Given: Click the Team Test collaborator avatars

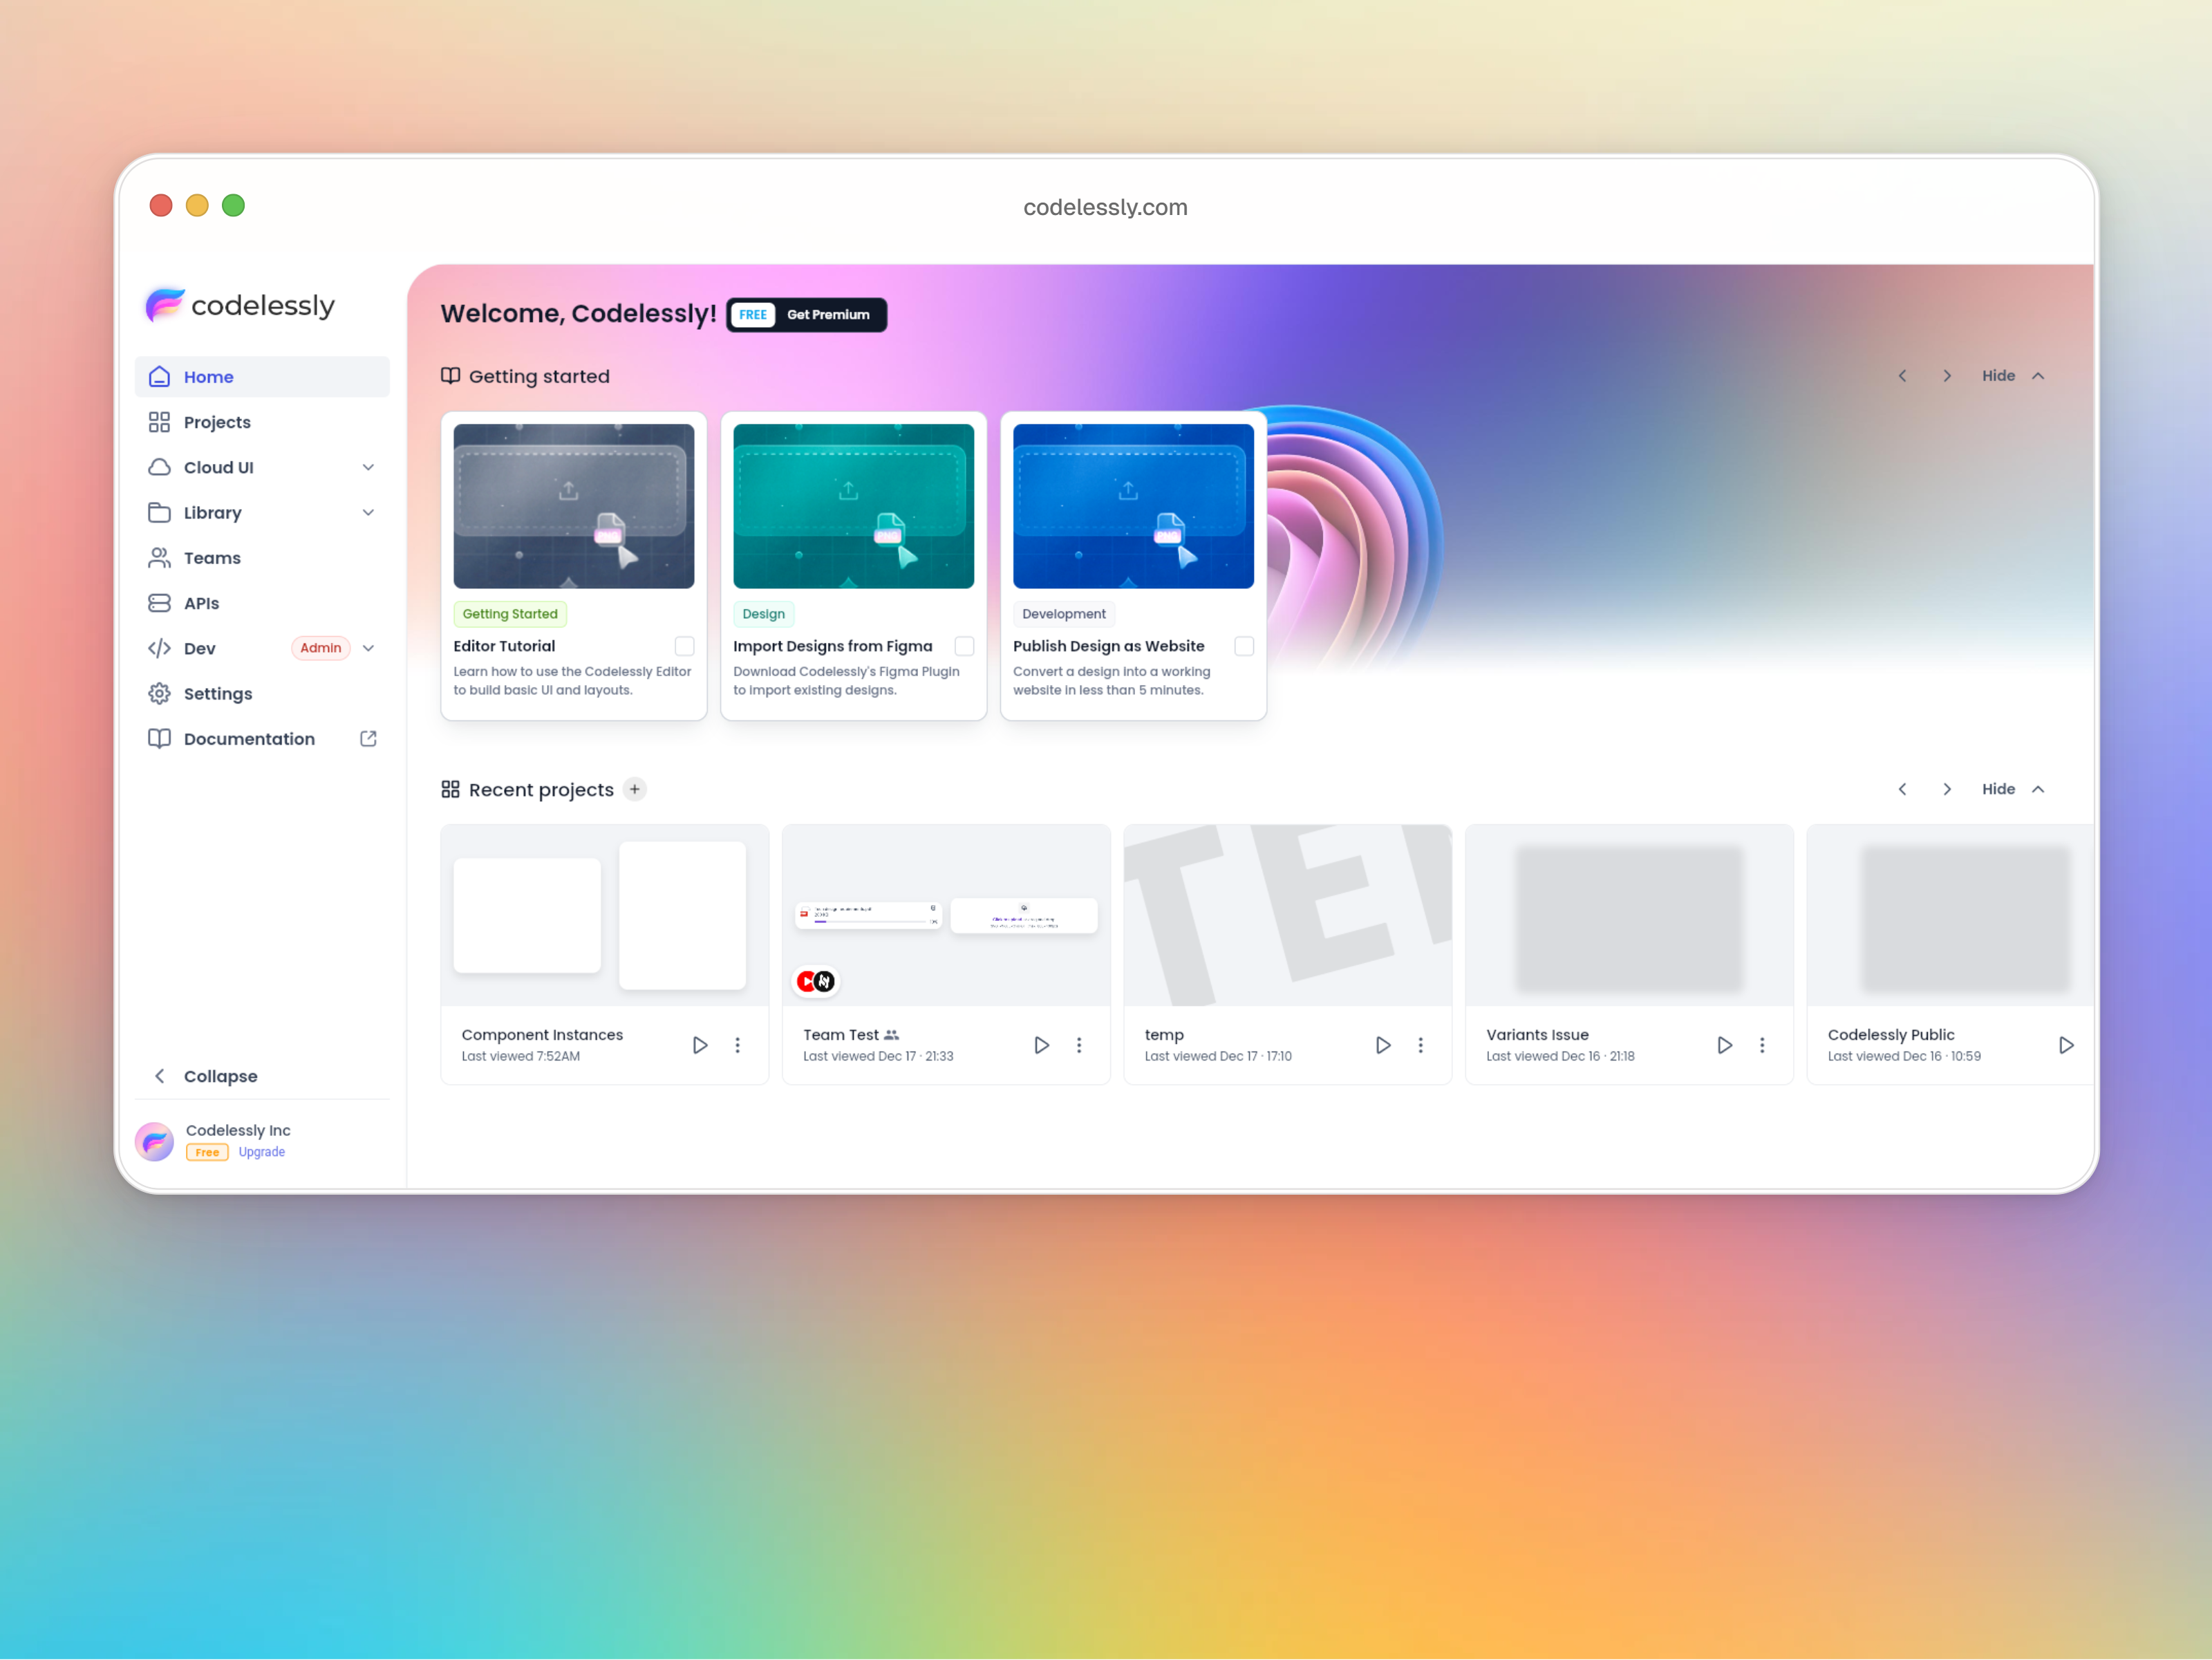Looking at the screenshot, I should [816, 982].
